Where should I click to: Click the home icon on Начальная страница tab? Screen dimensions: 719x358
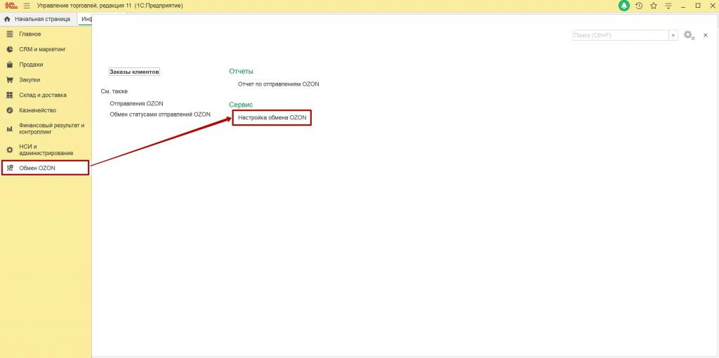7,19
